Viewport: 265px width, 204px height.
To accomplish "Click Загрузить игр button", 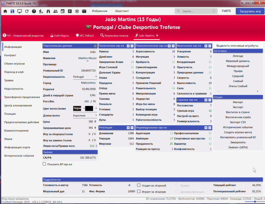I will (250, 11).
